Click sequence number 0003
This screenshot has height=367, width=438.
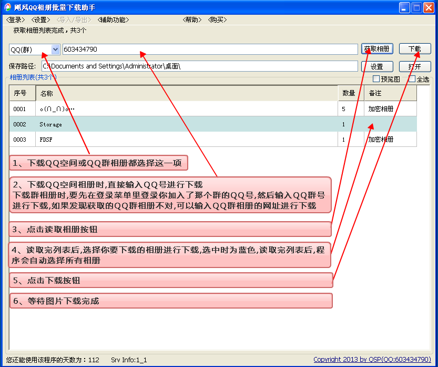pyautogui.click(x=19, y=140)
